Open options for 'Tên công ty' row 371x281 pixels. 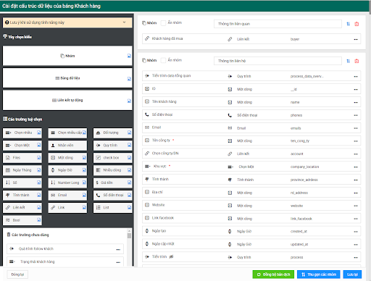click(x=356, y=141)
